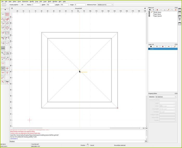Toggle visibility of *Paper_Space block

(x=149, y=14)
